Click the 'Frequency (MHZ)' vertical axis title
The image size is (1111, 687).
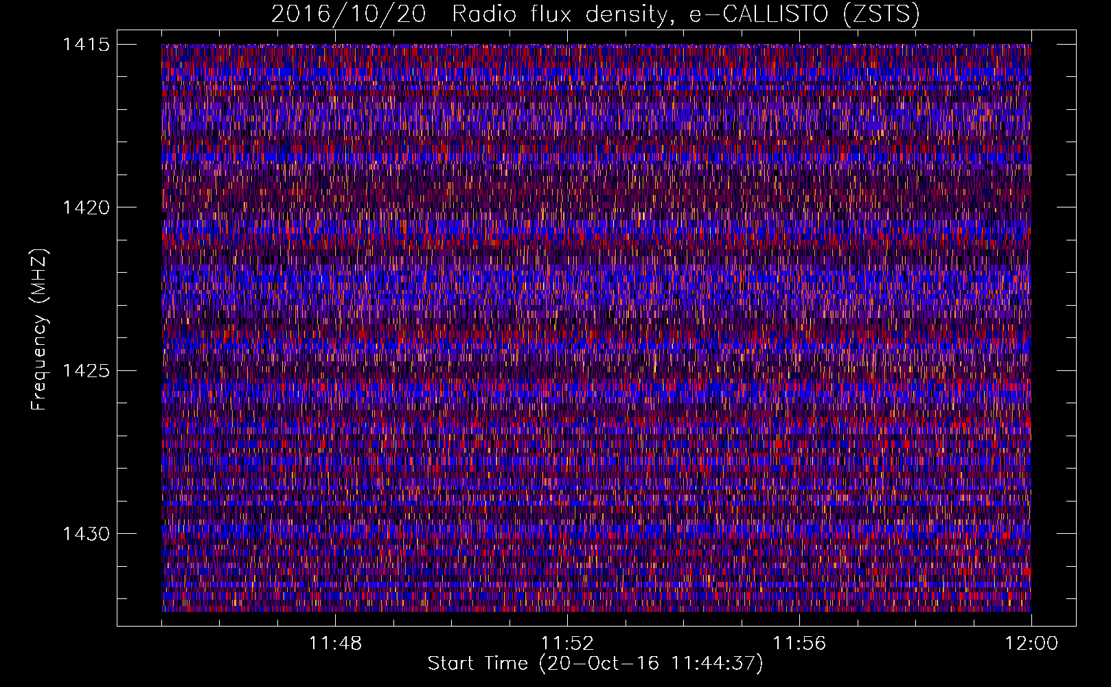40,330
